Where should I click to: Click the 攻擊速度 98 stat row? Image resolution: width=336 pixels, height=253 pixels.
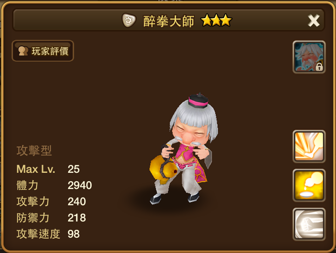pyautogui.click(x=48, y=234)
